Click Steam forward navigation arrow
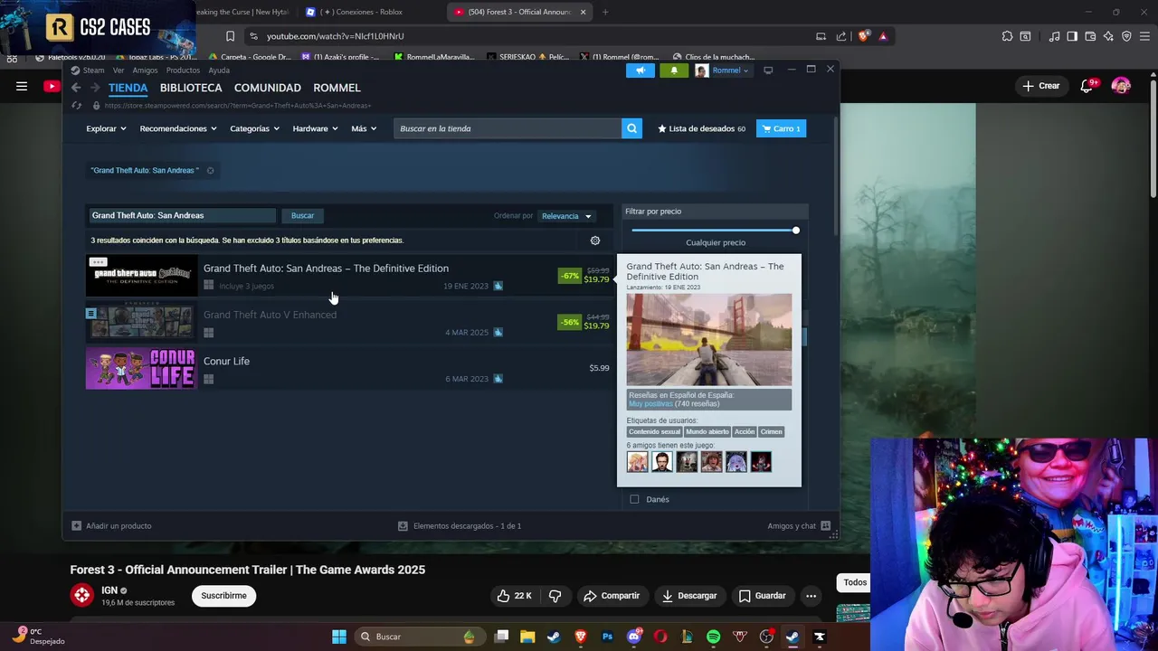The width and height of the screenshot is (1158, 651). (95, 88)
